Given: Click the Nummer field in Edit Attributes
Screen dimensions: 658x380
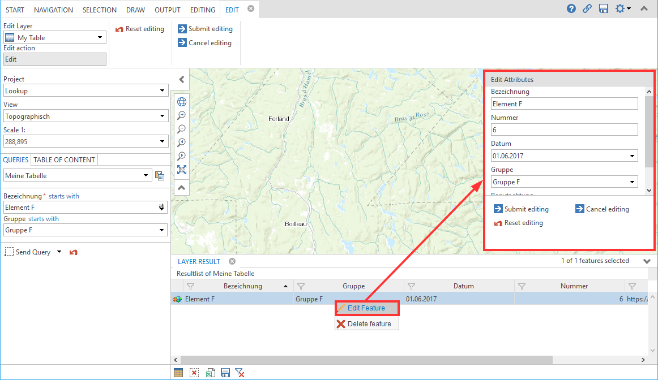Looking at the screenshot, I should (564, 130).
